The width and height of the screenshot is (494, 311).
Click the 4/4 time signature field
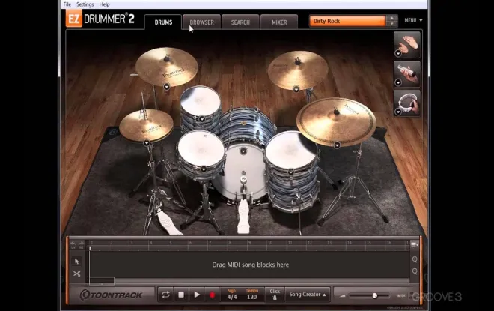(x=232, y=297)
